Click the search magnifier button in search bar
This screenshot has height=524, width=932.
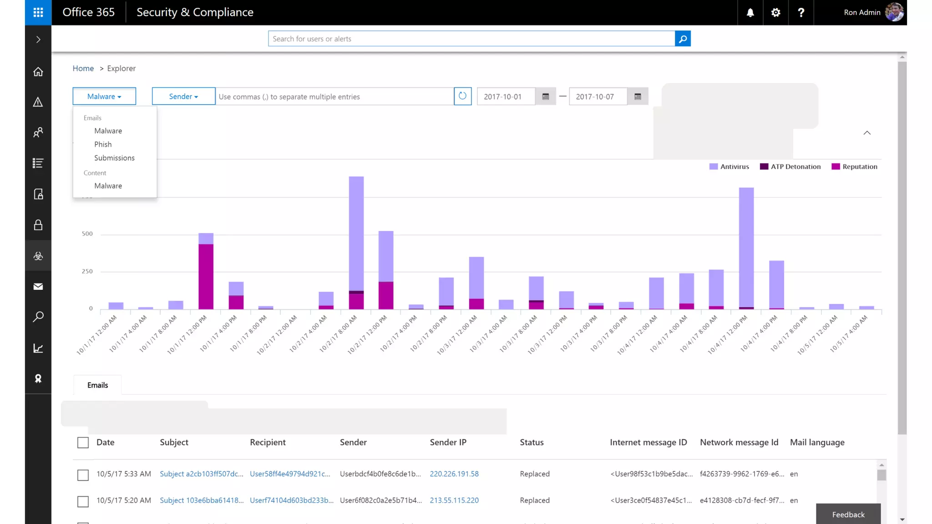click(683, 39)
